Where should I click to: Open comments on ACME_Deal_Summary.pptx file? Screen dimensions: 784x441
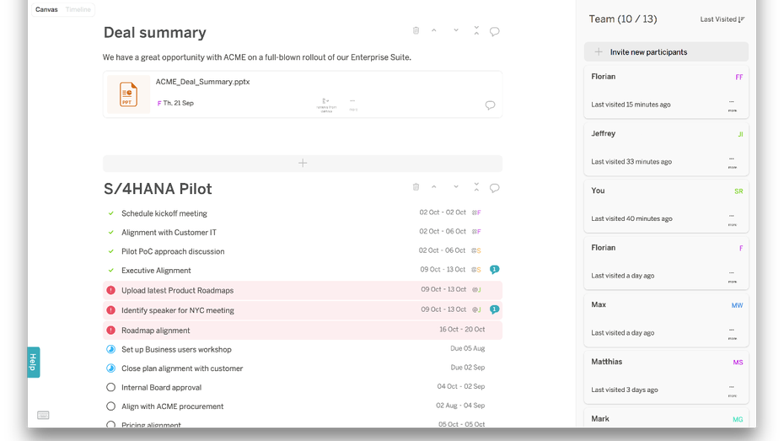tap(490, 105)
